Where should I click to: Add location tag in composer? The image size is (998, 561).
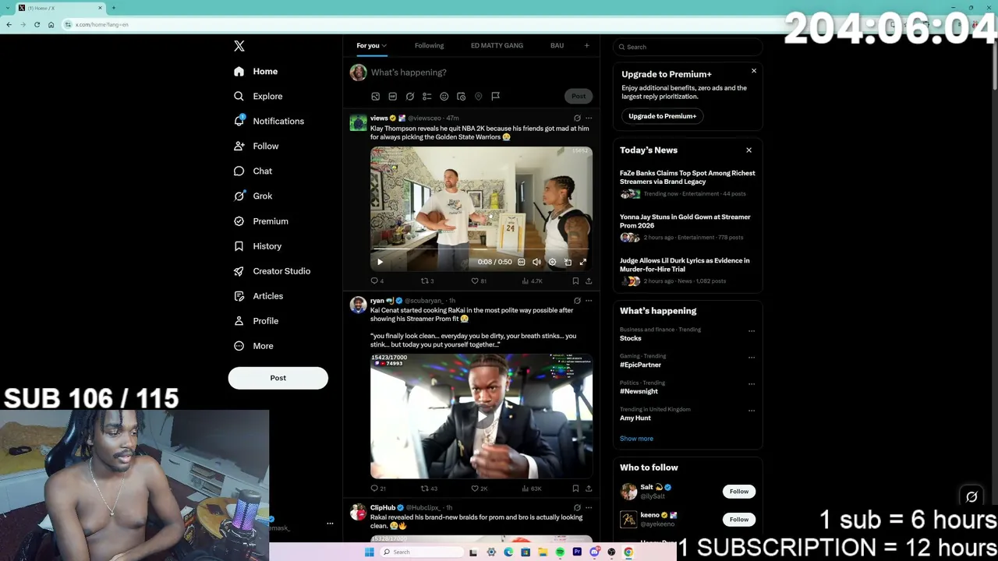tap(479, 97)
